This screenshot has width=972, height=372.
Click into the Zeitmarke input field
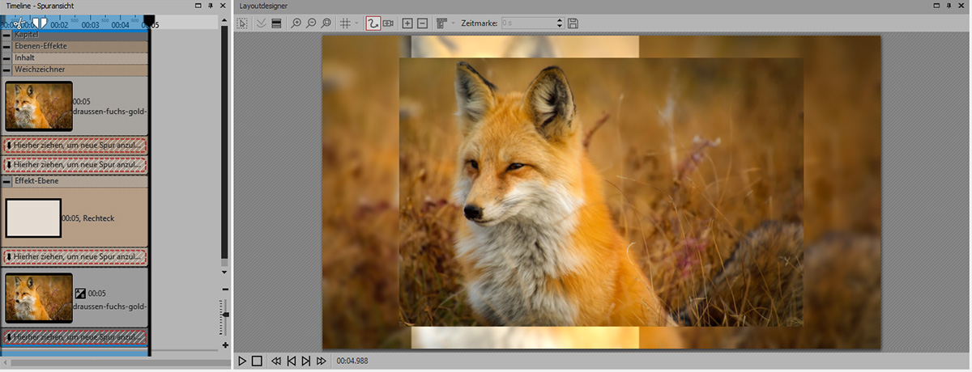(x=527, y=23)
